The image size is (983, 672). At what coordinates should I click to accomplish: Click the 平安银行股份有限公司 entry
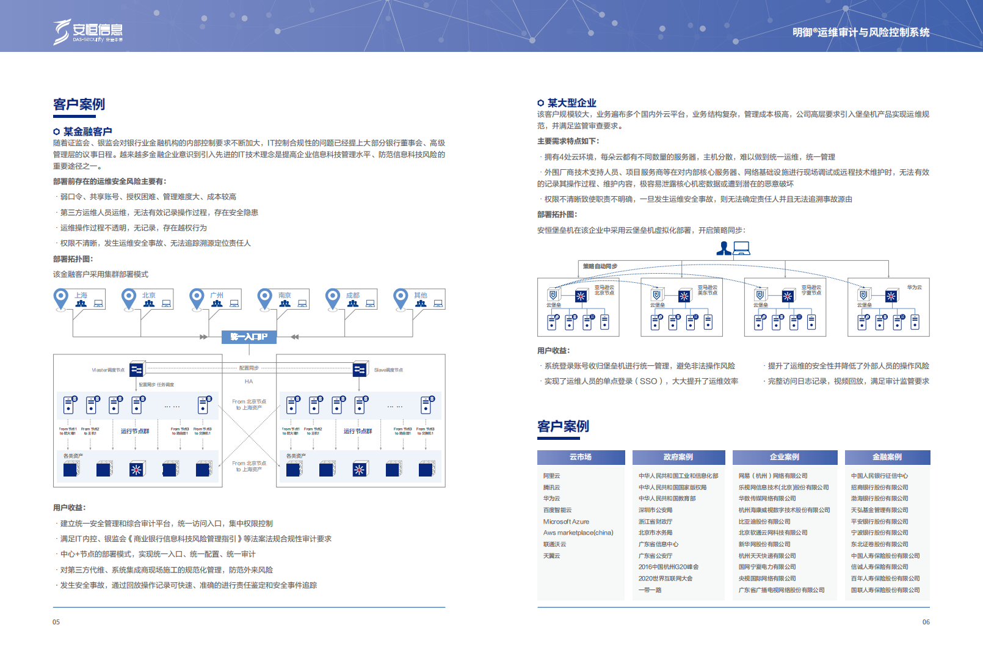(879, 522)
